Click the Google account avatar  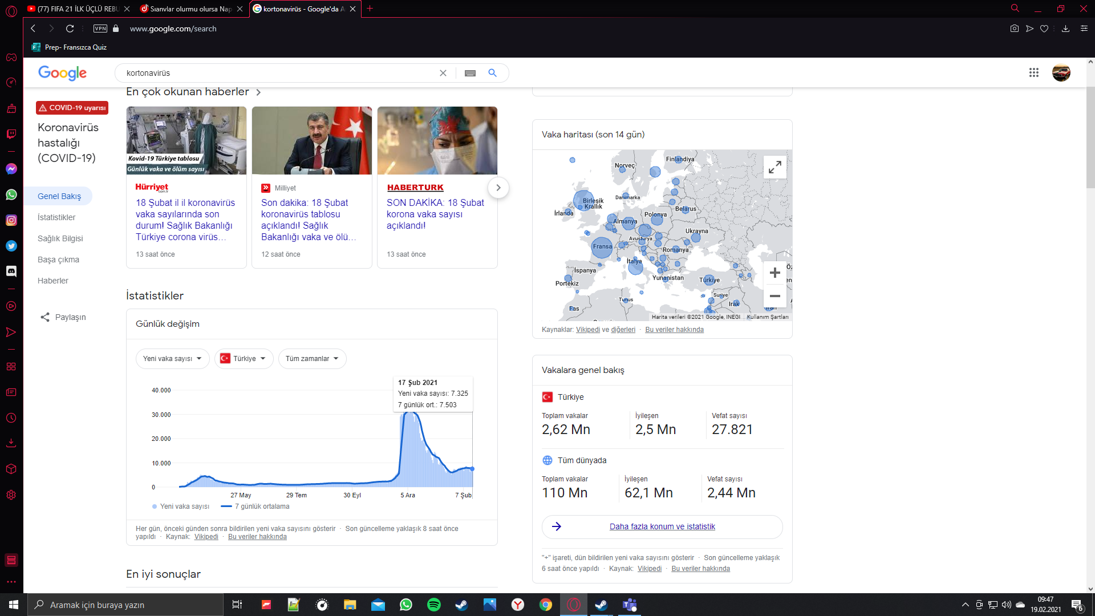coord(1061,72)
